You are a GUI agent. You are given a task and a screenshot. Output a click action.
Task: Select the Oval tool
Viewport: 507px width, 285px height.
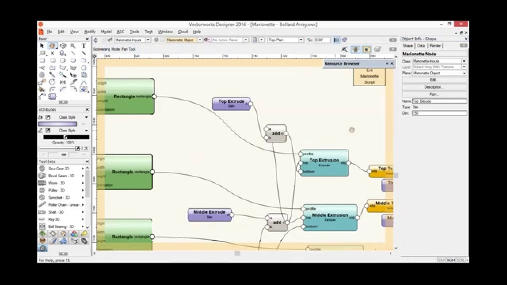tap(73, 61)
